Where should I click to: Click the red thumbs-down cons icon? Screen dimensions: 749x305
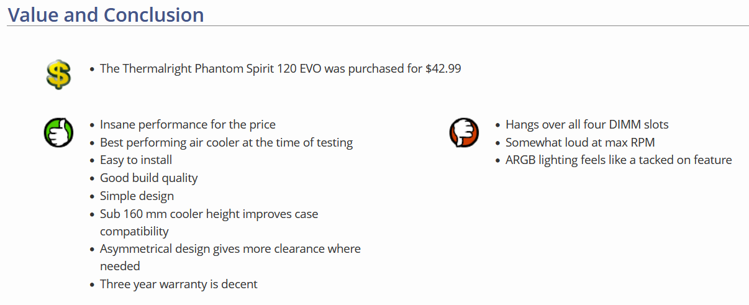click(464, 132)
